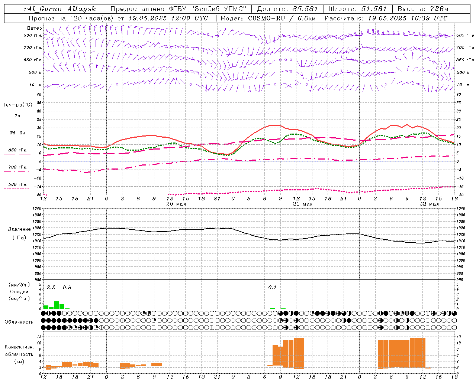Click the 21 мая date label
The width and height of the screenshot is (476, 380).
click(303, 204)
